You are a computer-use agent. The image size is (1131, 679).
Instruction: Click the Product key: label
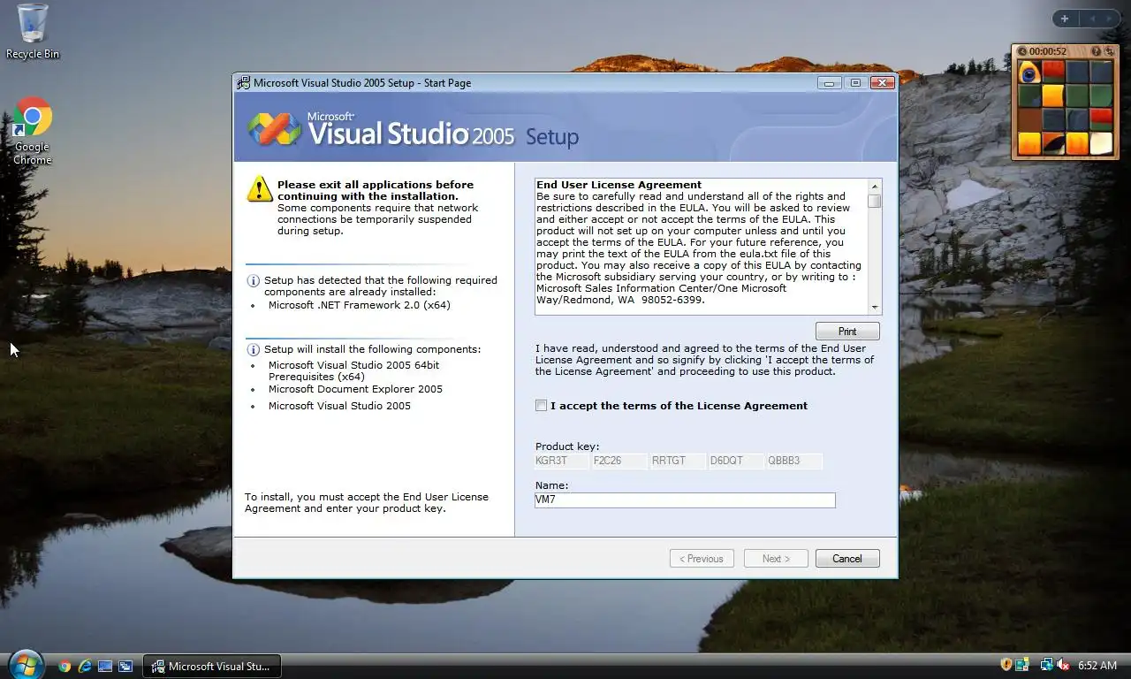pos(567,446)
